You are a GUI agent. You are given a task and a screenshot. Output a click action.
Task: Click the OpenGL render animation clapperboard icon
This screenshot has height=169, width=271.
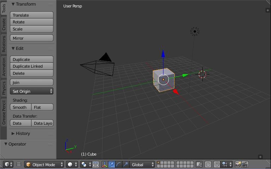click(x=245, y=164)
